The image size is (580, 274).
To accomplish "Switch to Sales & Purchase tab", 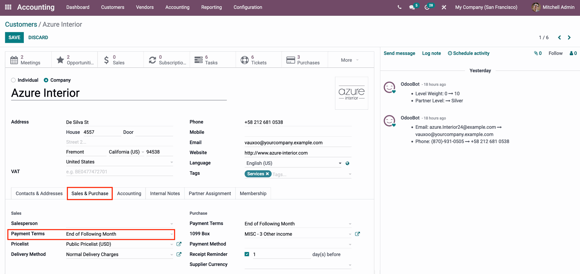I will click(x=90, y=193).
